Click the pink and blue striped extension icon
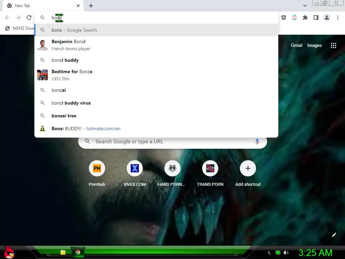This screenshot has width=345, height=259. 294,18
